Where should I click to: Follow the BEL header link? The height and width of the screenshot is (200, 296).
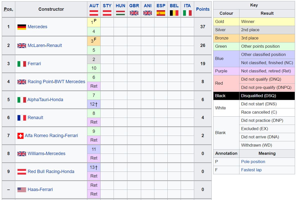click(174, 6)
